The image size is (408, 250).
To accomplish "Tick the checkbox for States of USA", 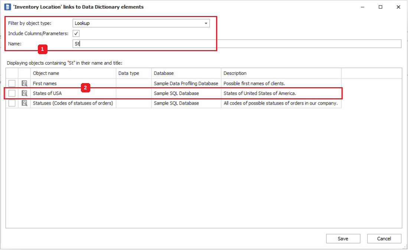I will click(12, 93).
